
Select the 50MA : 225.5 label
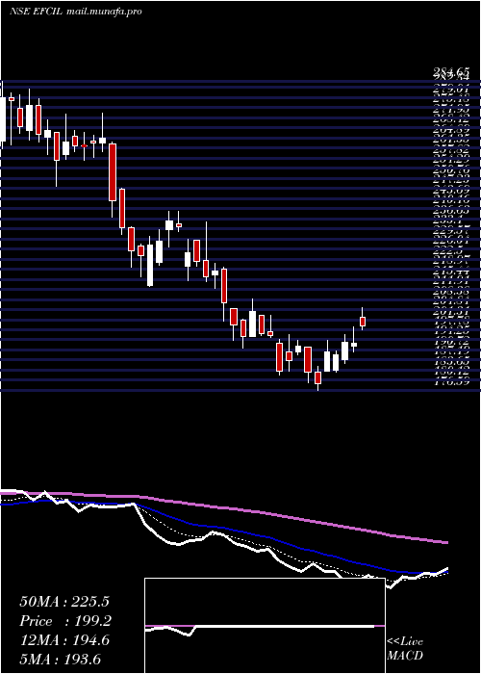pos(64,602)
